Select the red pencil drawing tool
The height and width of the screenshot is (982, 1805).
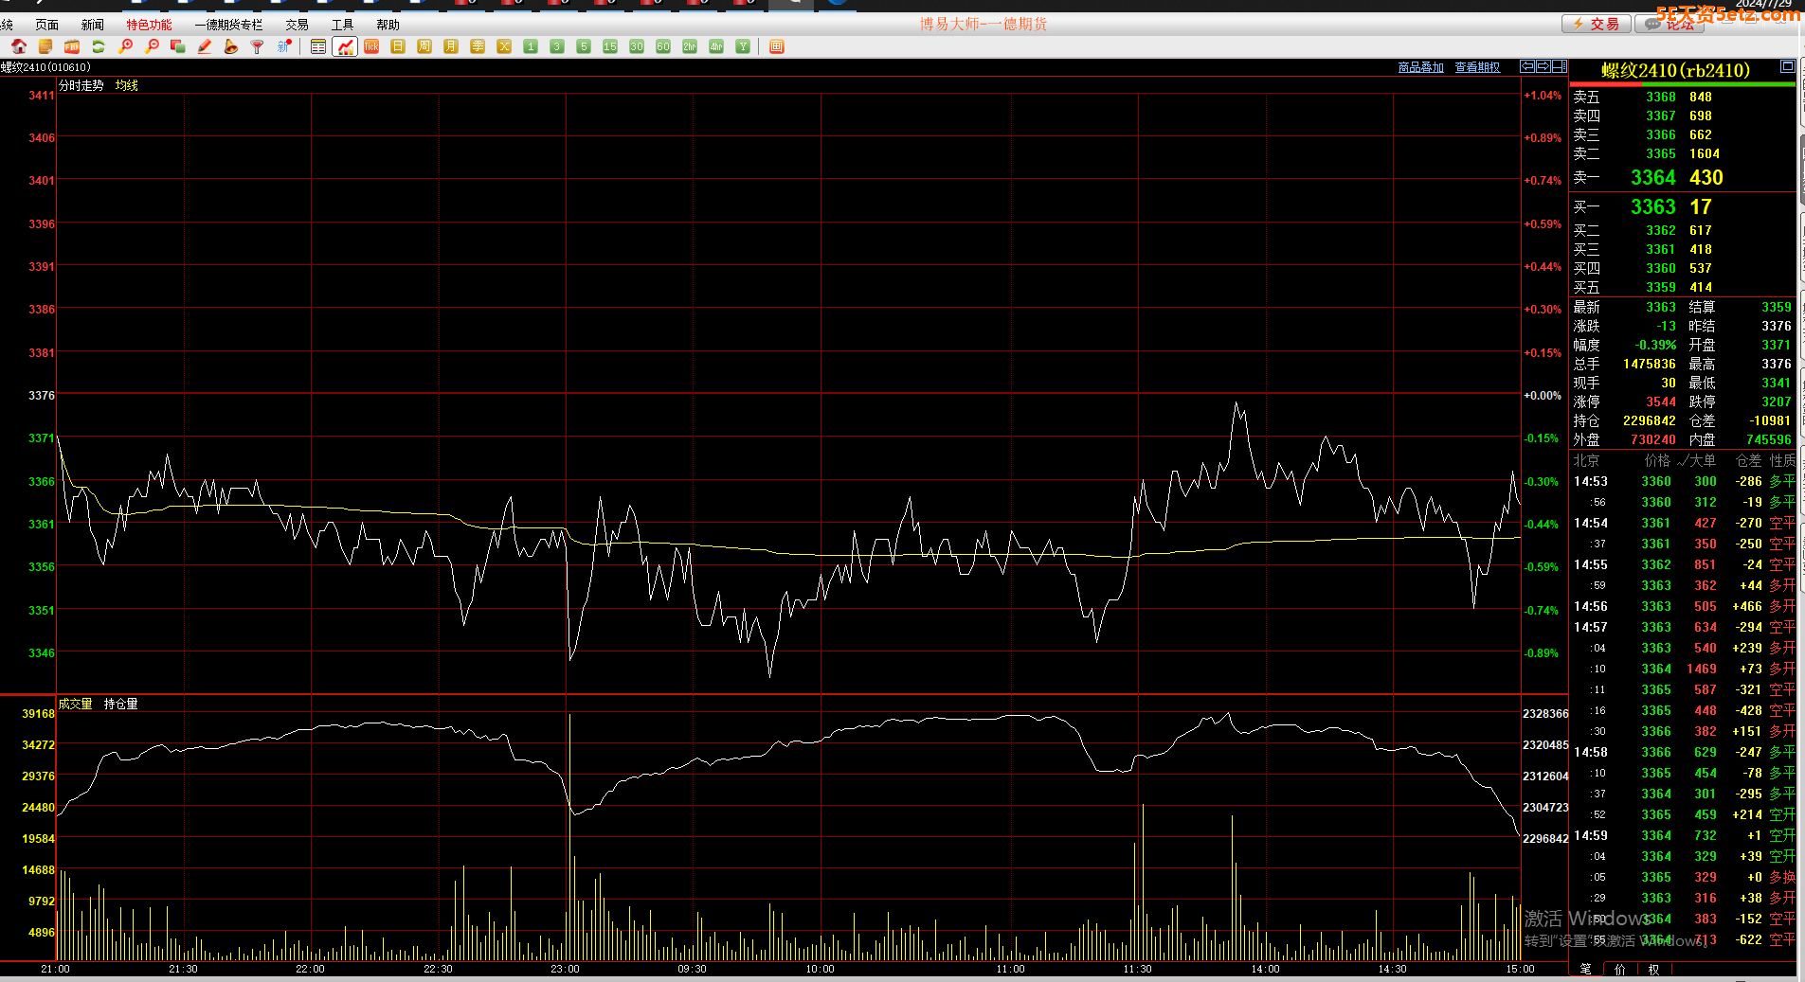tap(205, 46)
